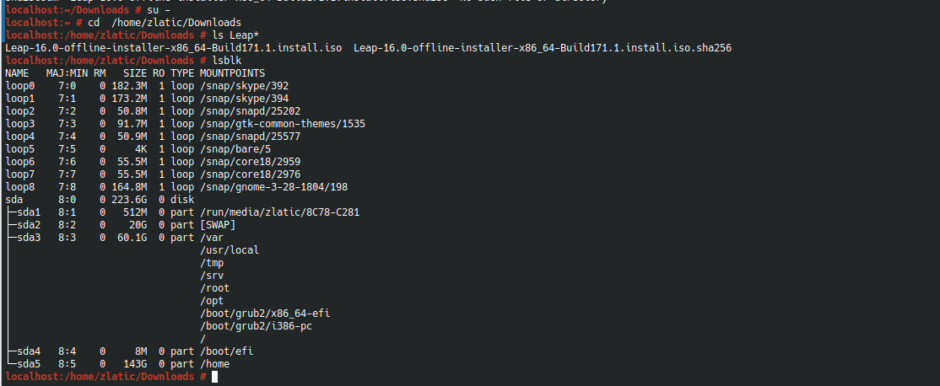
Task: Click the /run/media/zlatic/8C78-C281 path
Action: tap(279, 212)
